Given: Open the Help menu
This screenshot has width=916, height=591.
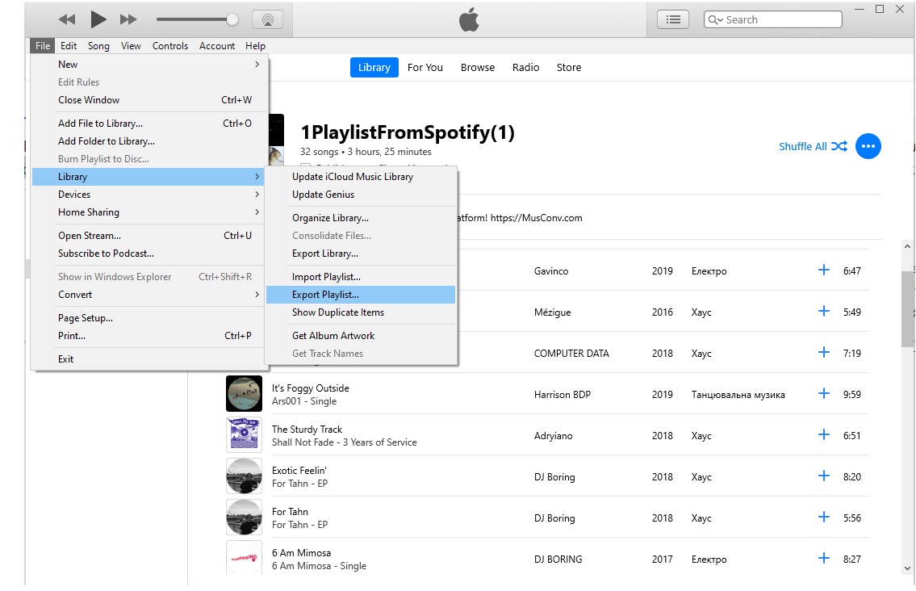Looking at the screenshot, I should click(x=255, y=45).
